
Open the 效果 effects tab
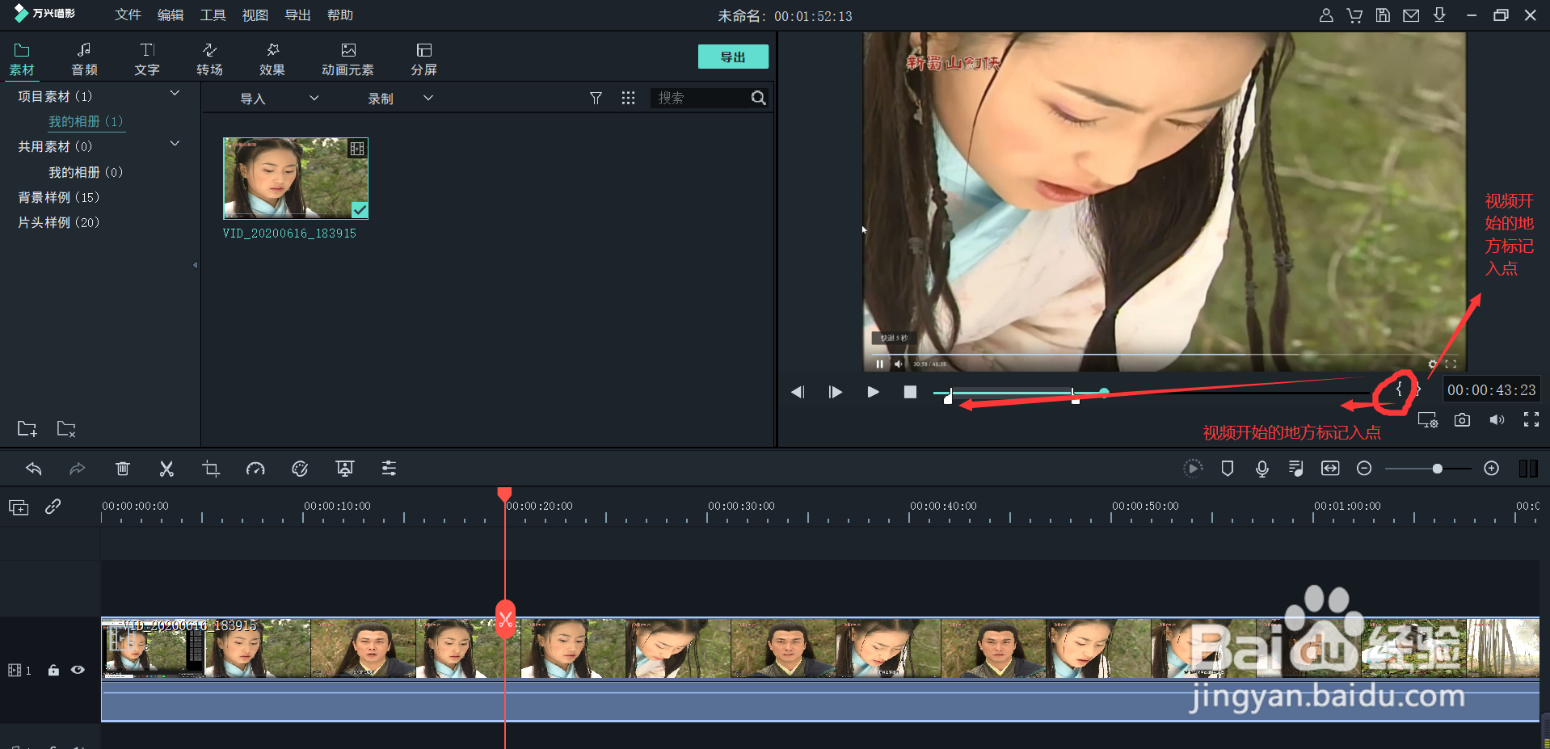pyautogui.click(x=272, y=60)
